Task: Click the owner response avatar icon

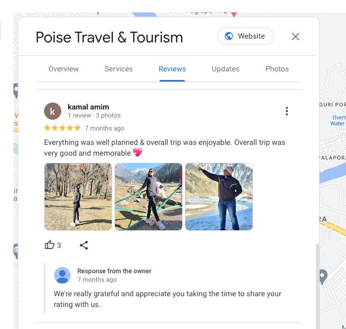Action: pos(62,275)
